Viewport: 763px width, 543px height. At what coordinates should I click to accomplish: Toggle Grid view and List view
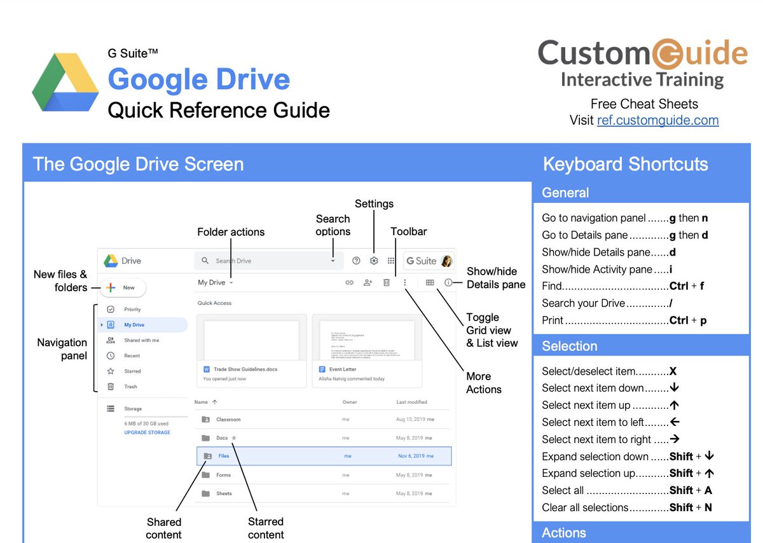click(430, 282)
